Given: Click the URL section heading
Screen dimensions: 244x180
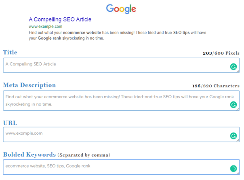Looking at the screenshot, I should (x=10, y=123).
